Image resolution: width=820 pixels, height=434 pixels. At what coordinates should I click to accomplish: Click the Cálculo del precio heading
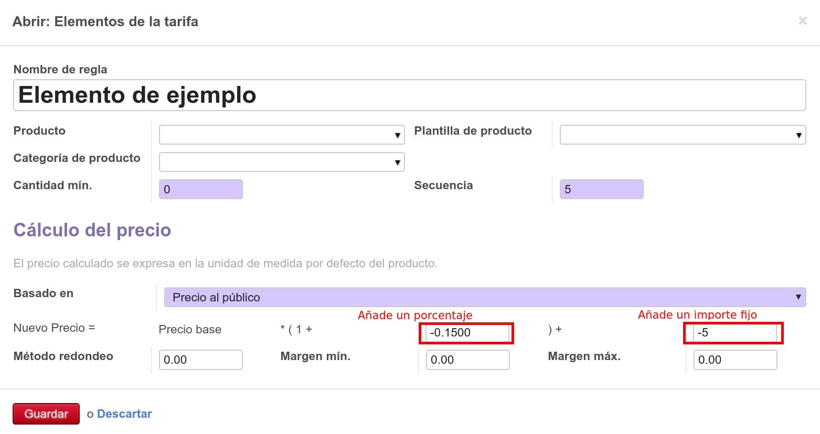(x=92, y=230)
